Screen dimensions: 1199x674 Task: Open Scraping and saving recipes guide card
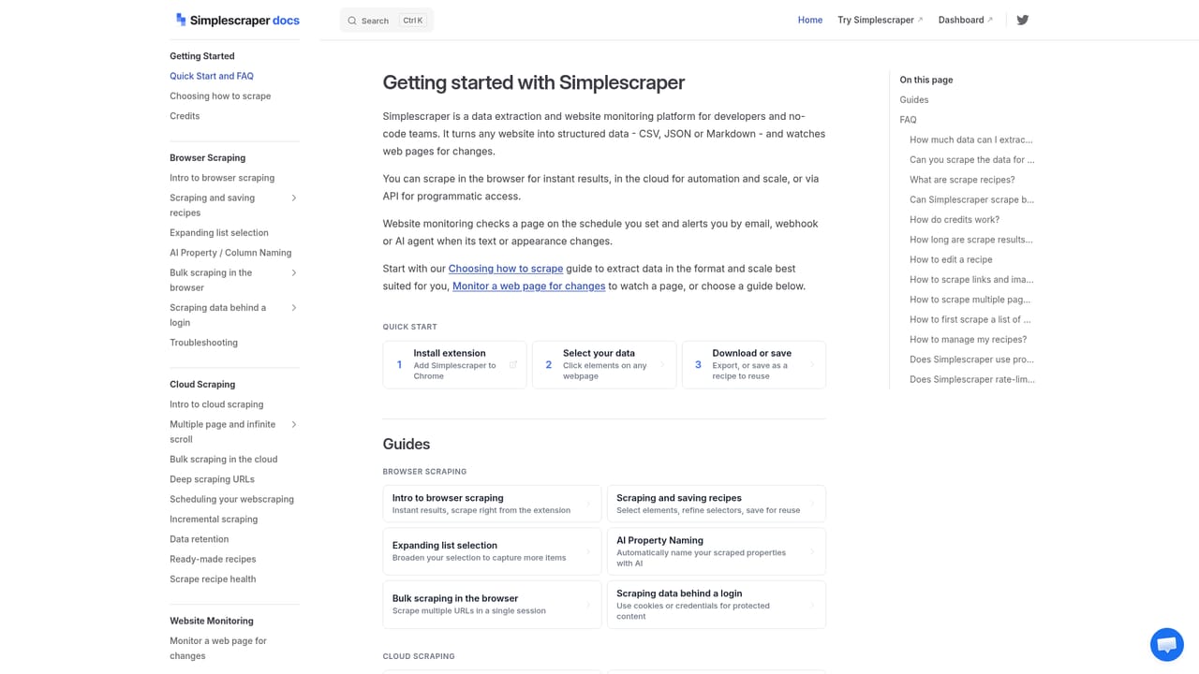tap(717, 504)
